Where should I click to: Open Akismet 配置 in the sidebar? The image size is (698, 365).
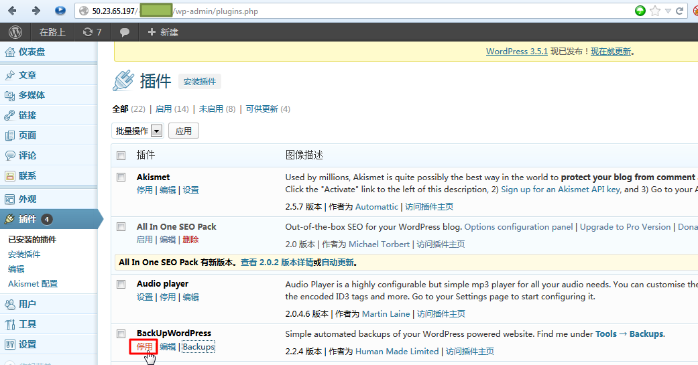[33, 284]
